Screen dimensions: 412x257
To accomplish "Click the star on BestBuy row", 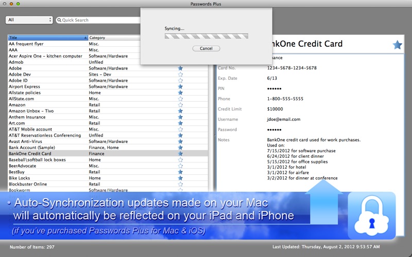I will [180, 172].
